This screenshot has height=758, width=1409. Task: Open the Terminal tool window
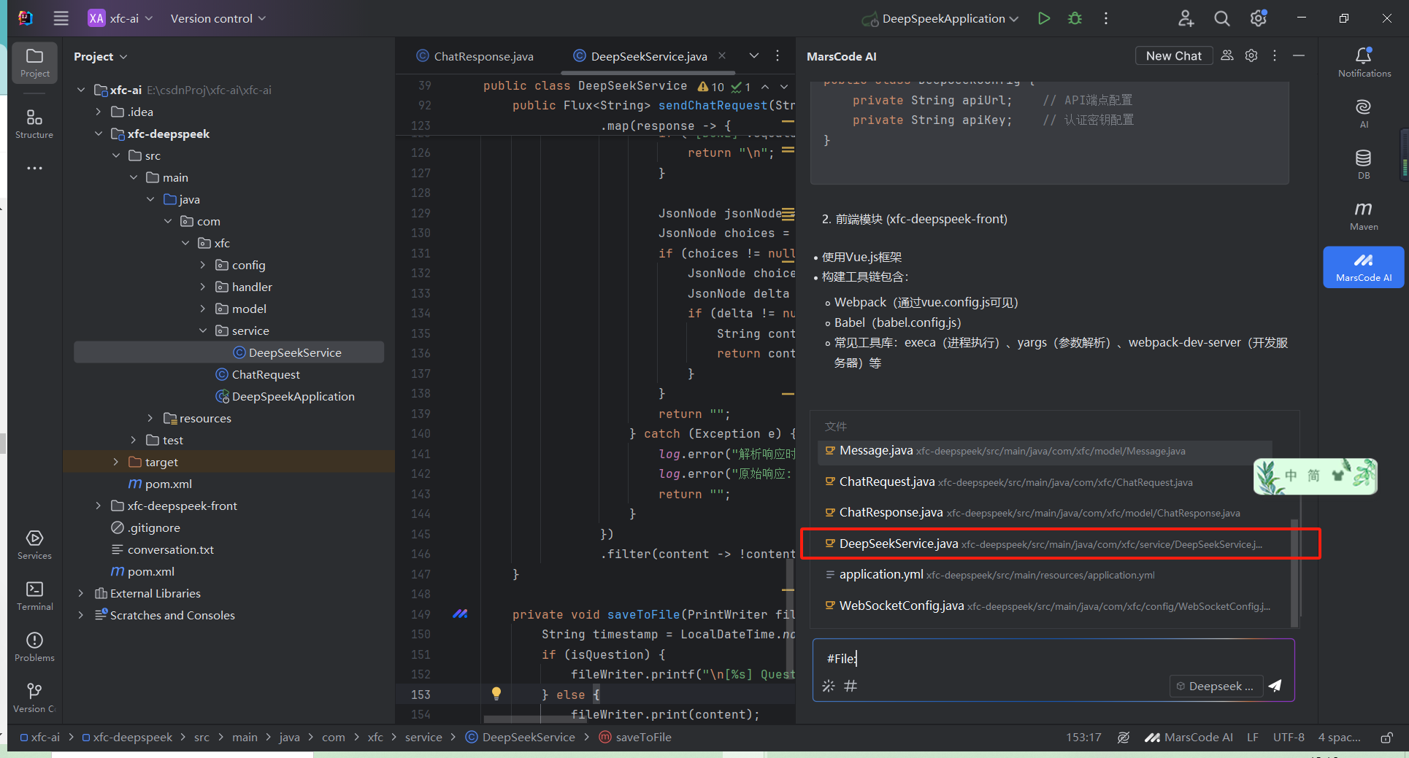tap(34, 596)
